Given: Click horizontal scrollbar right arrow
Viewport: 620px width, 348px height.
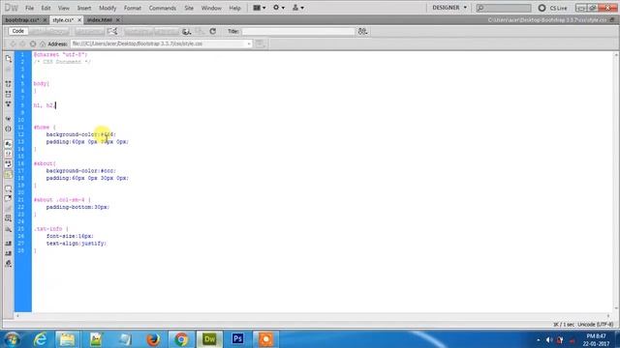Looking at the screenshot, I should (608, 316).
